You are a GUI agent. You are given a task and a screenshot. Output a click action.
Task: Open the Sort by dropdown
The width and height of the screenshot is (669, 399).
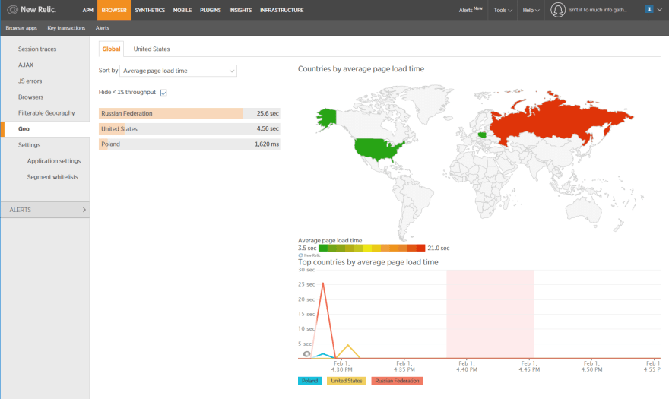pyautogui.click(x=179, y=71)
